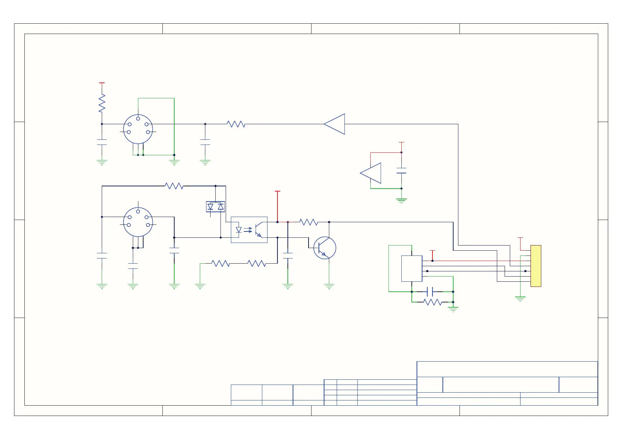This screenshot has width=623, height=440.
Task: Click the optocoupler symbol box
Action: tap(249, 230)
